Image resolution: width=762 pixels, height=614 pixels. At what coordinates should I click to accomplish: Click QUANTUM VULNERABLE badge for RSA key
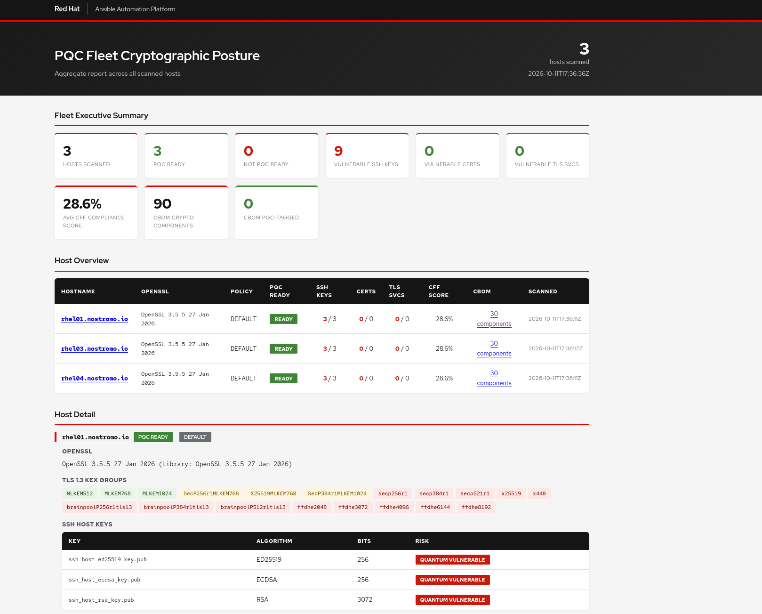pyautogui.click(x=453, y=600)
